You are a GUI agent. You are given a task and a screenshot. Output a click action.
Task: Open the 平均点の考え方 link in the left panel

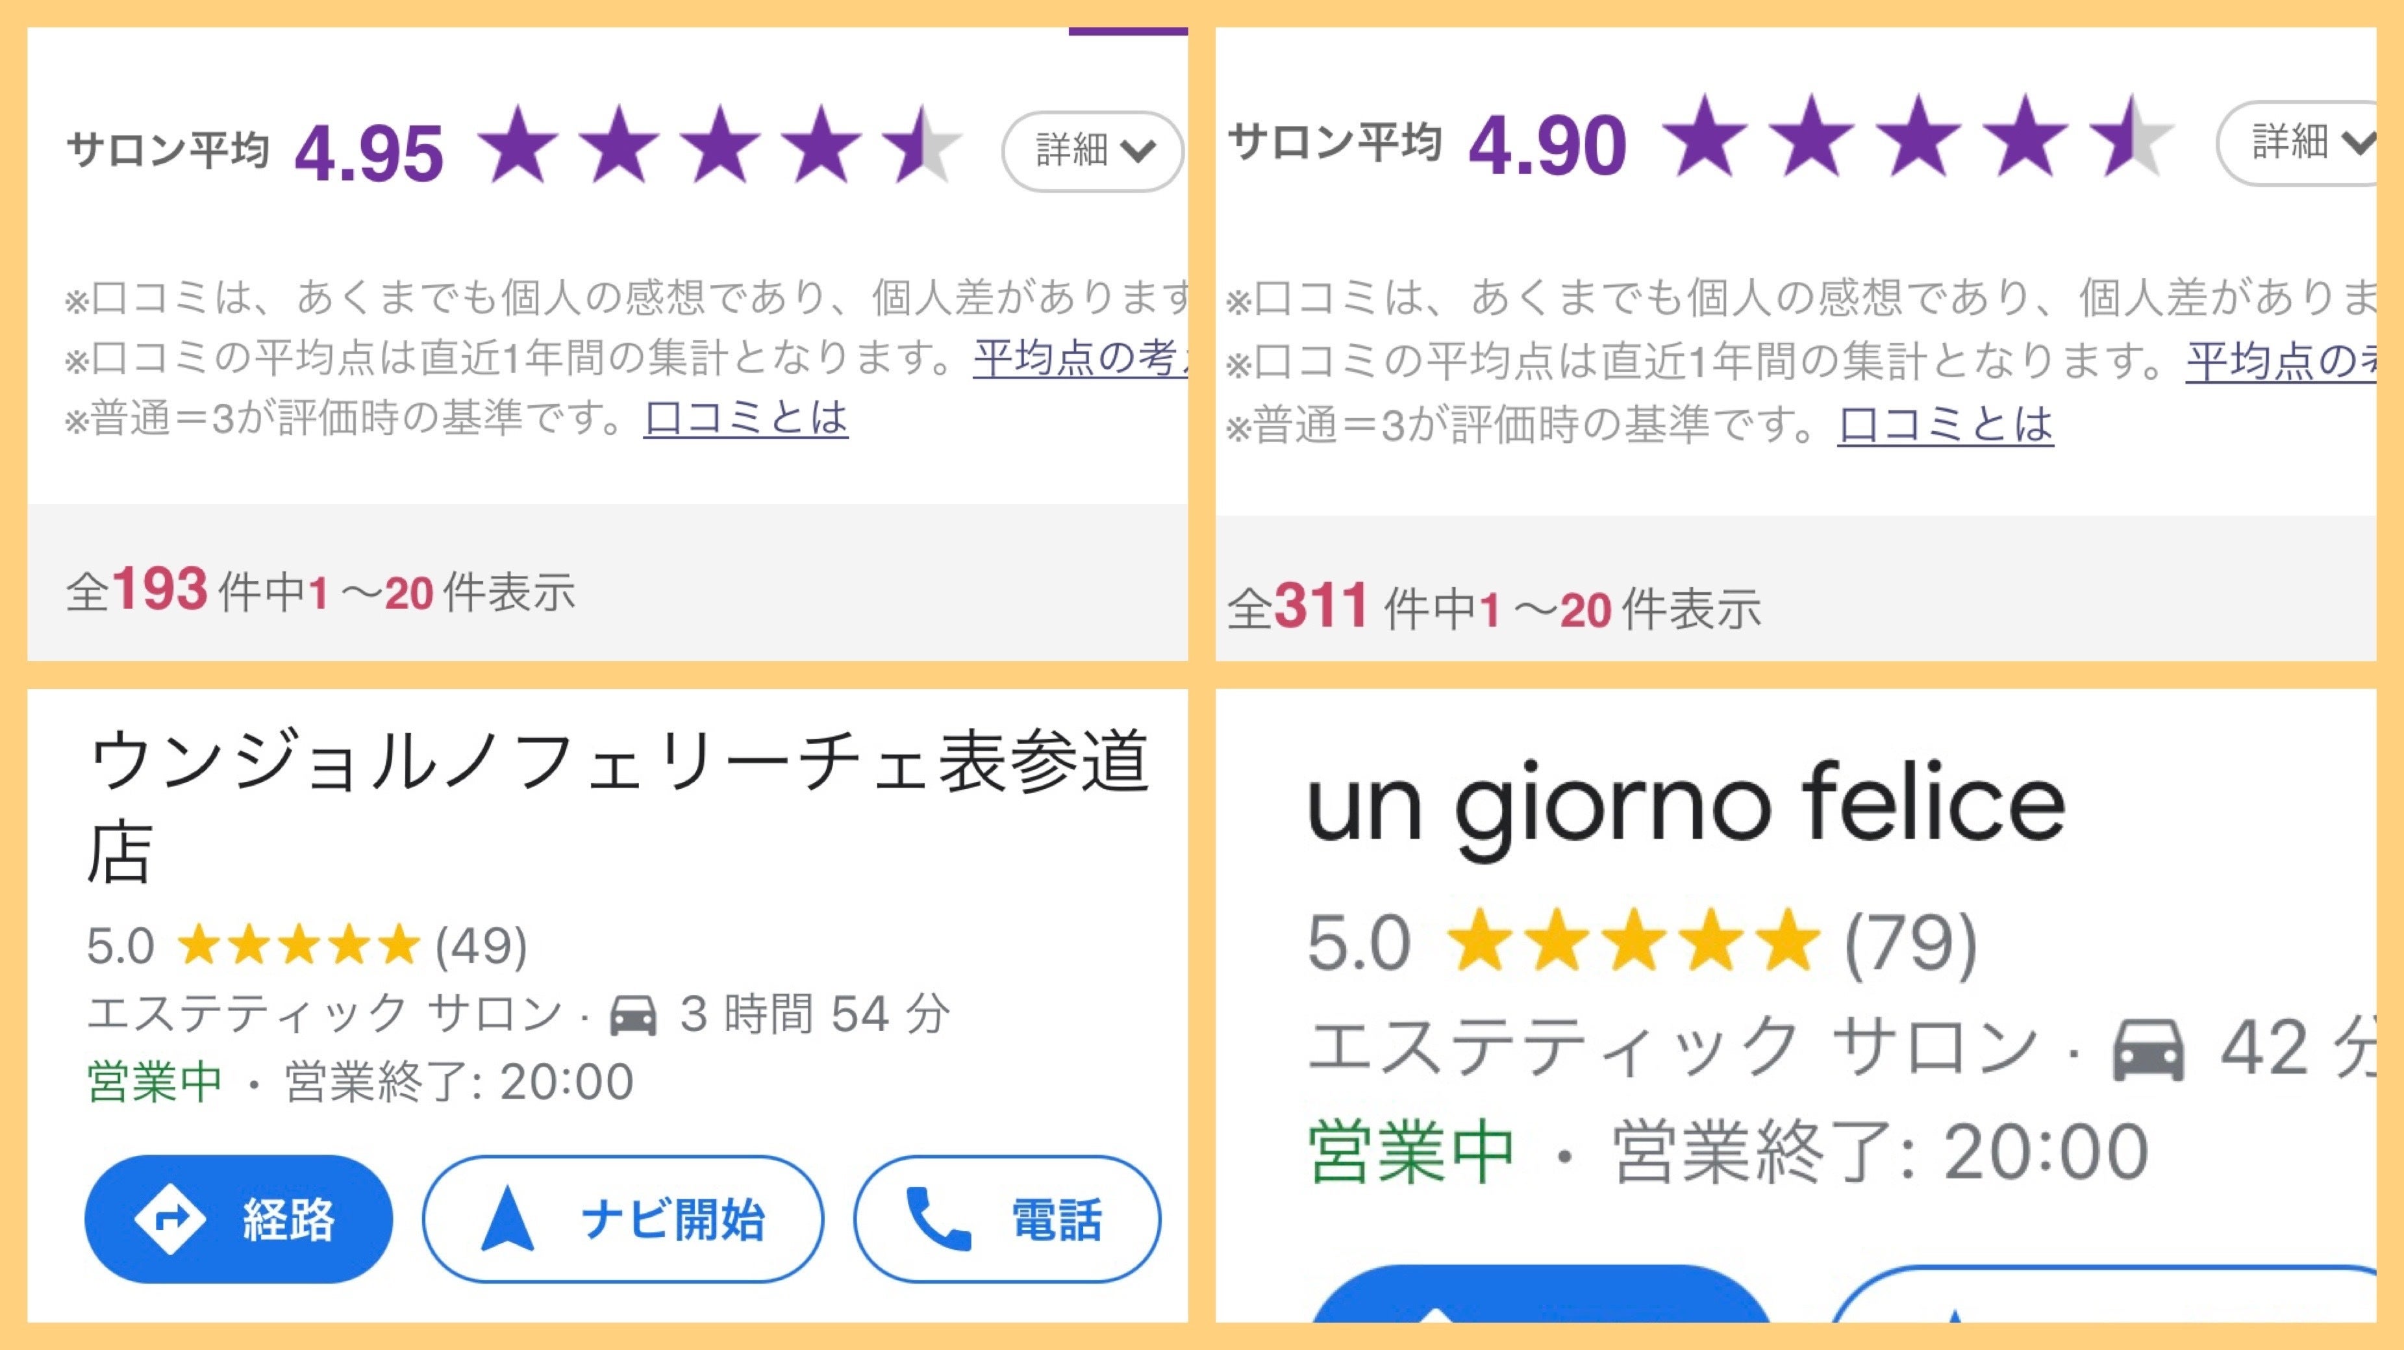(x=1079, y=358)
